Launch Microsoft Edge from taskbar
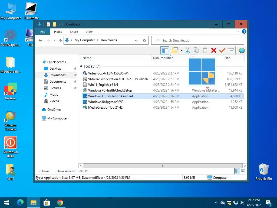277x208 pixels. pyautogui.click(x=20, y=203)
